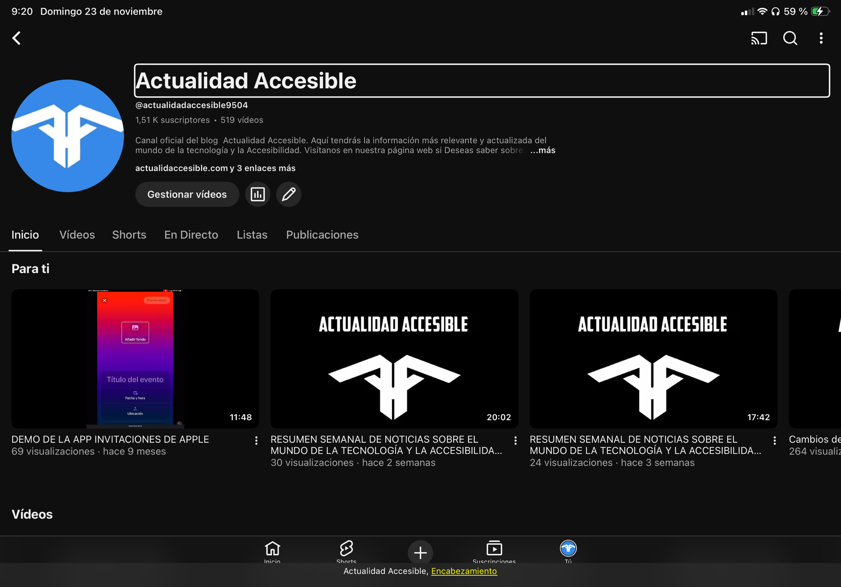Open the Cast to device icon
The image size is (841, 587).
(x=759, y=38)
